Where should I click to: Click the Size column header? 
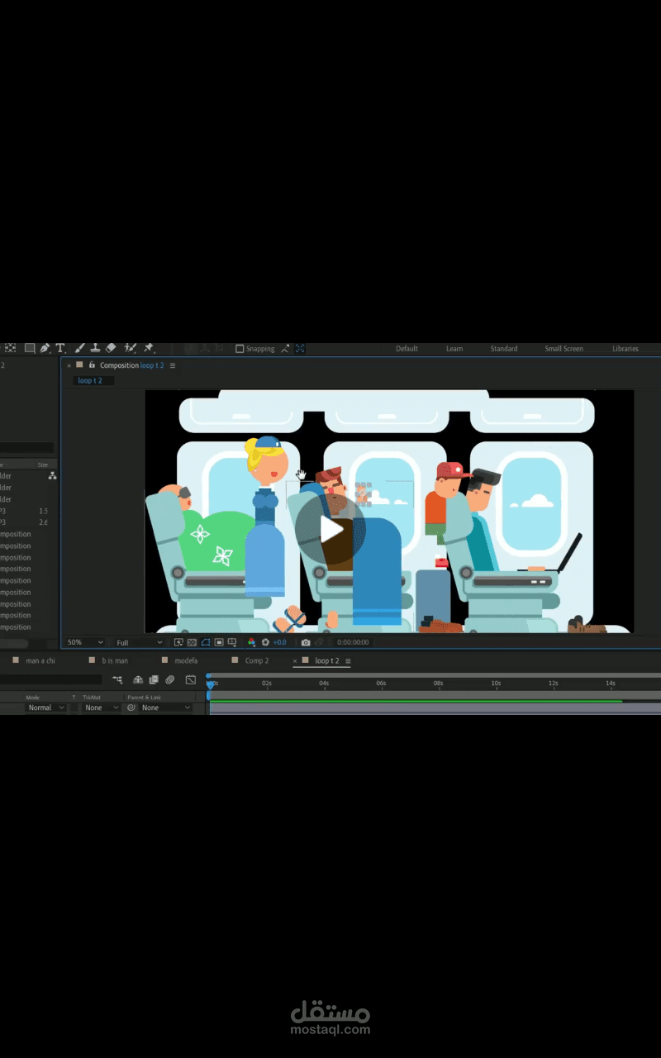[x=42, y=465]
